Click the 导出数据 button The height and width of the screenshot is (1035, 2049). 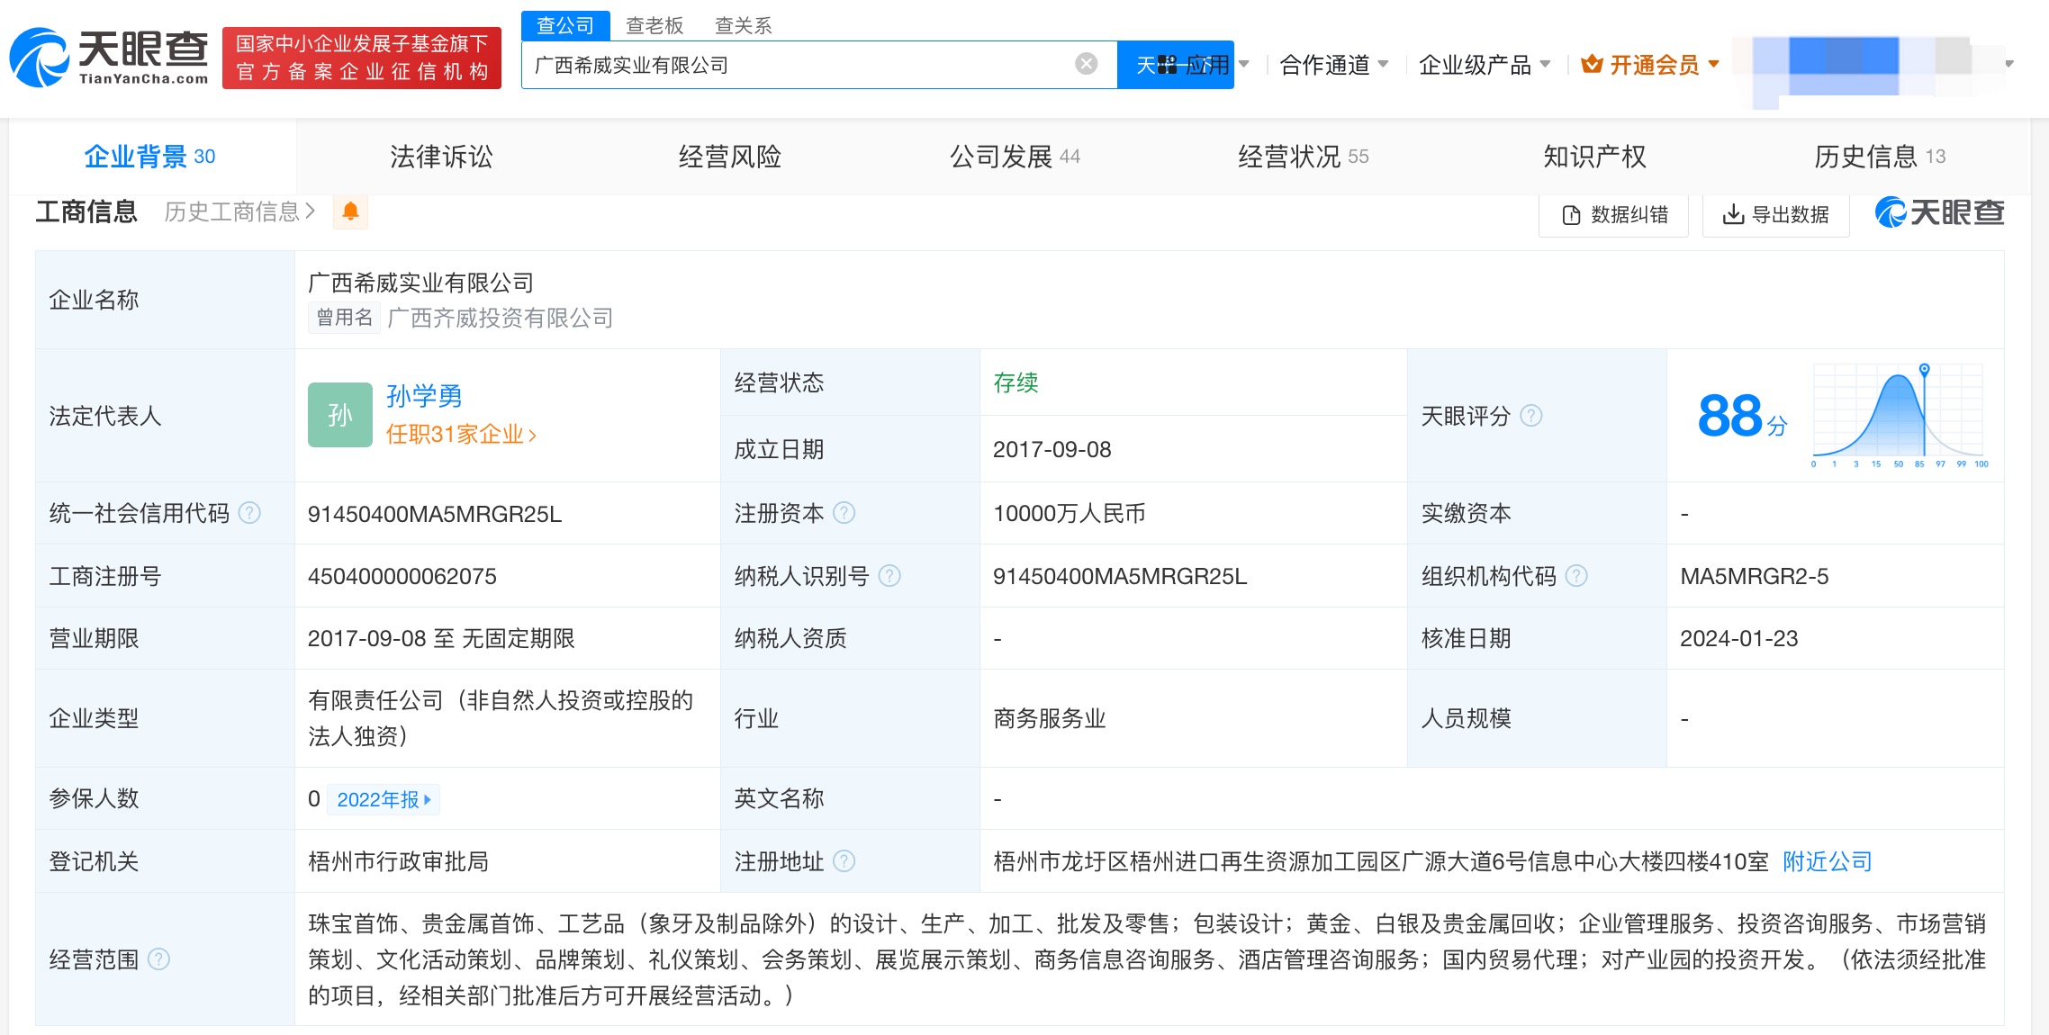[1775, 214]
